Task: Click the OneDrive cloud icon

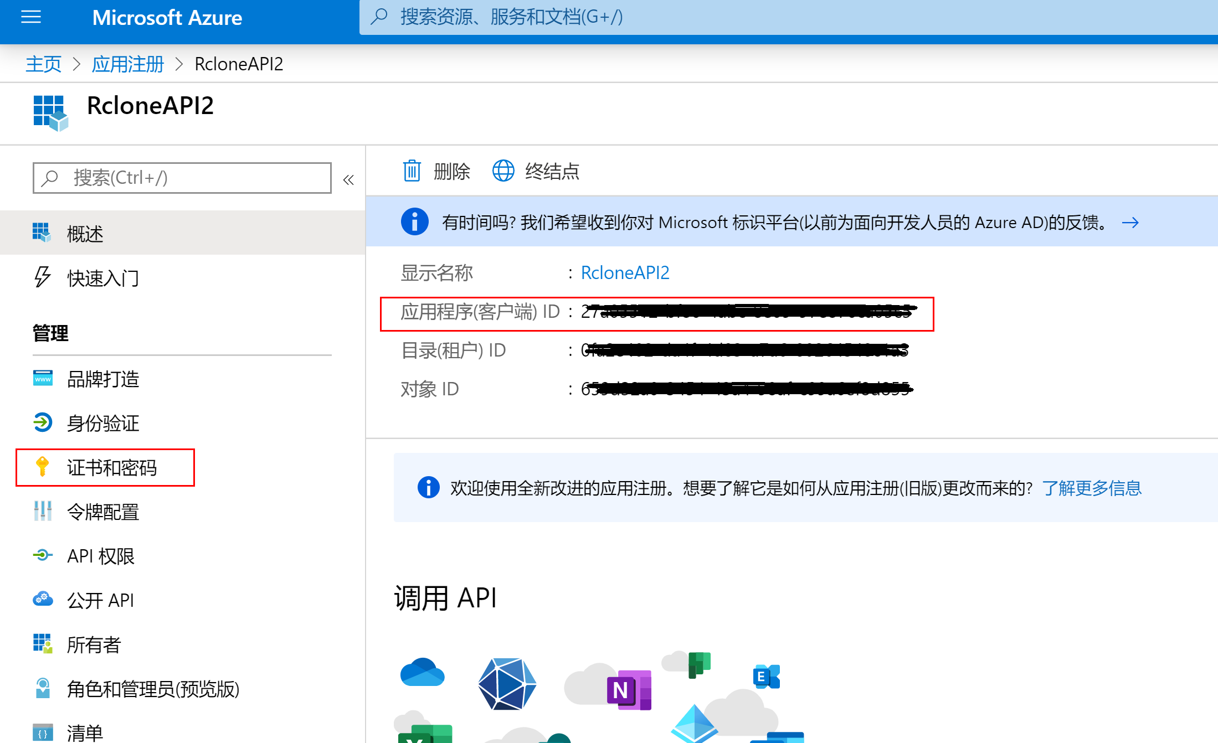Action: (422, 672)
